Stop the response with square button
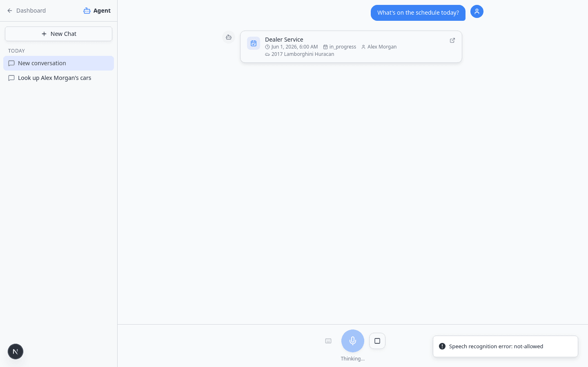 (x=377, y=341)
